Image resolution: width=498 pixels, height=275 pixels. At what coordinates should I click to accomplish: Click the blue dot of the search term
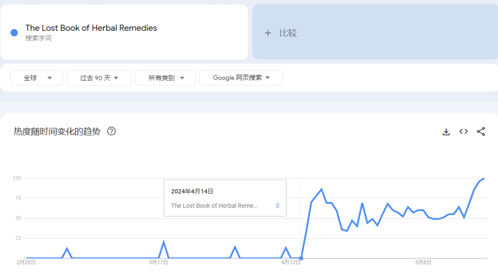point(14,33)
